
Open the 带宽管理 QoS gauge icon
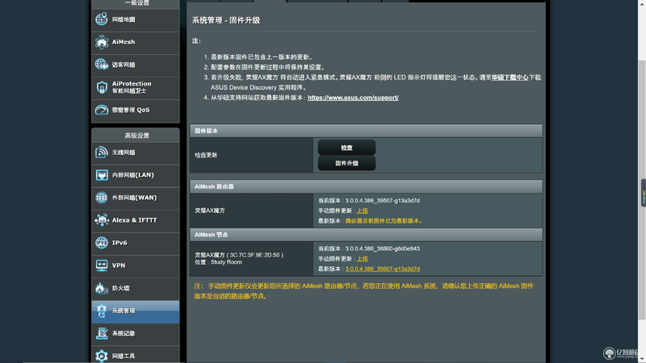(102, 110)
